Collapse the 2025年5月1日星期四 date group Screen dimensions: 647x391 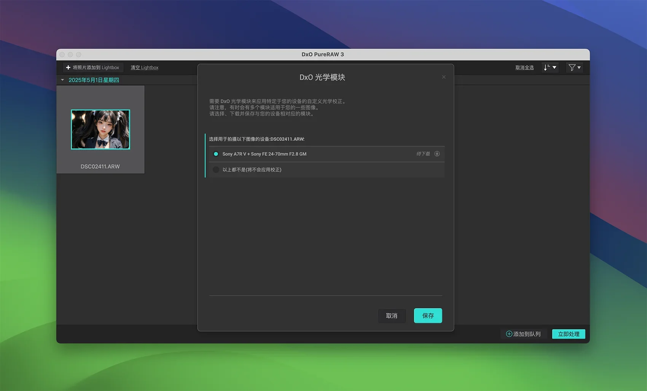click(62, 80)
